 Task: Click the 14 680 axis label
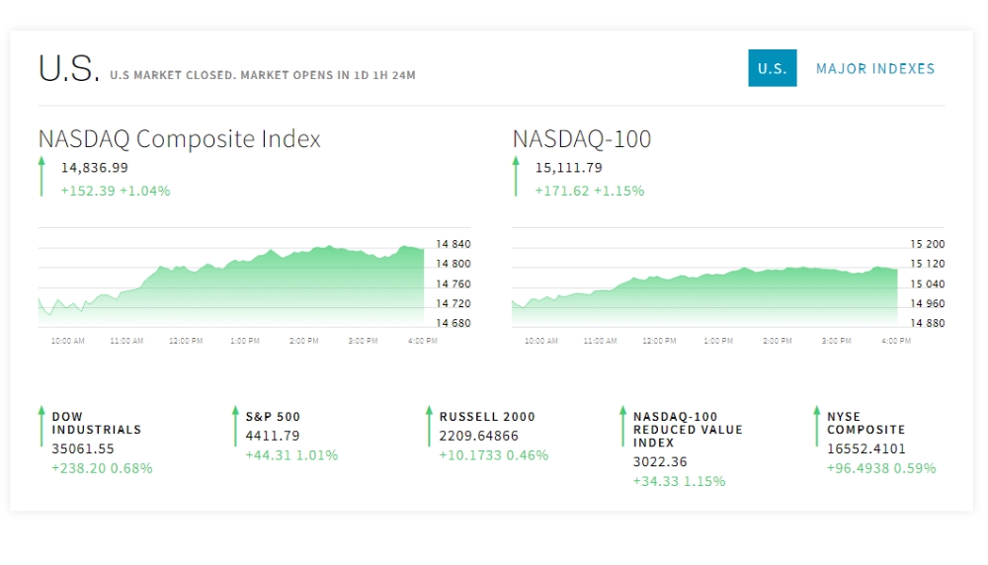[453, 323]
